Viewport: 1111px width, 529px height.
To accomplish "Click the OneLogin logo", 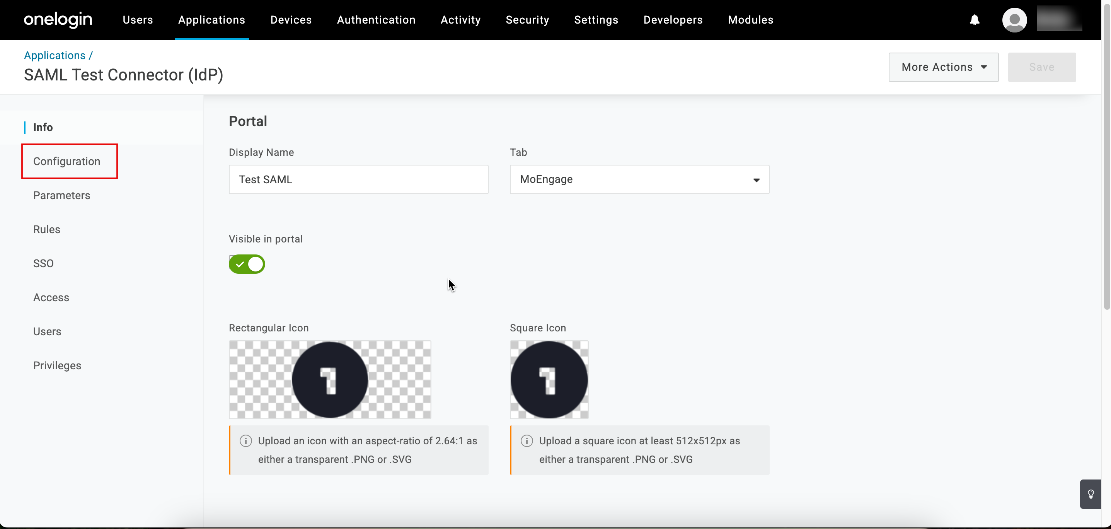I will tap(58, 20).
